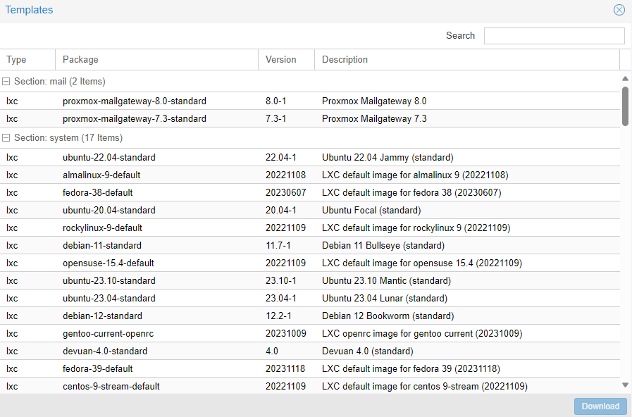Collapse the mail section group
632x417 pixels.
coord(6,82)
